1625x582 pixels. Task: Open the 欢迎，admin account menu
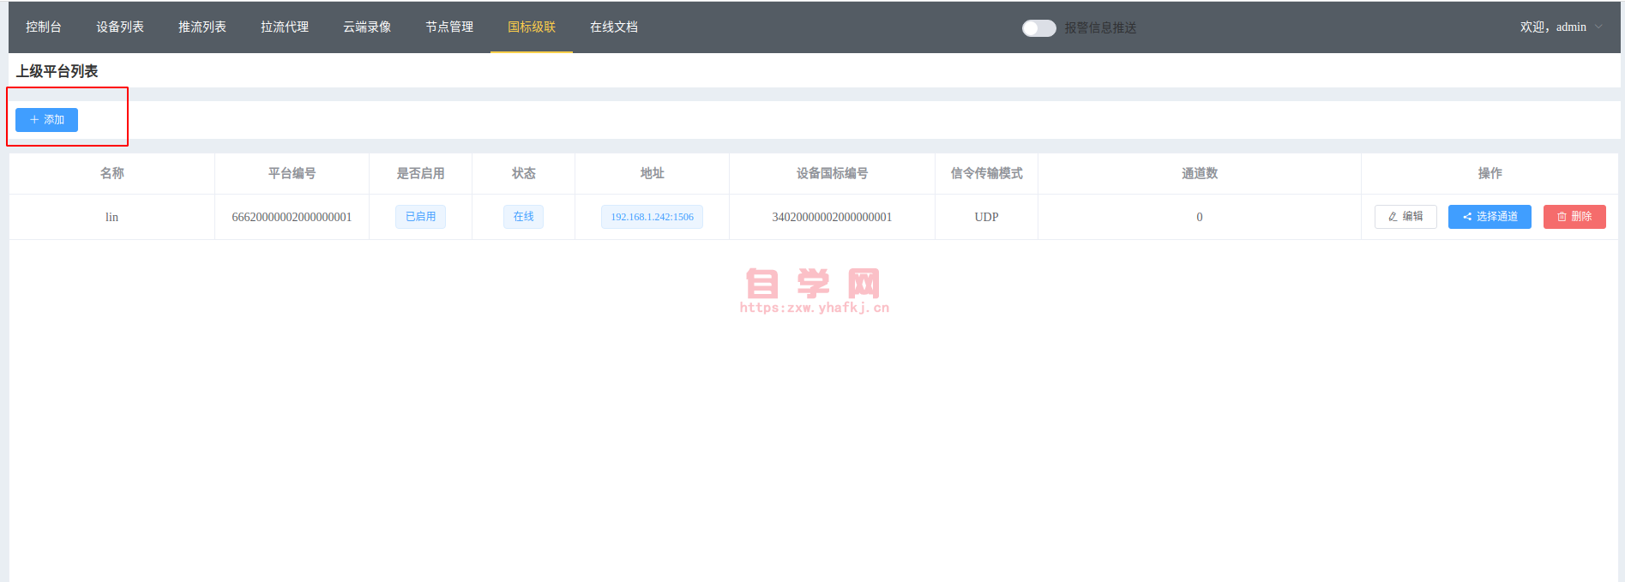click(1553, 27)
